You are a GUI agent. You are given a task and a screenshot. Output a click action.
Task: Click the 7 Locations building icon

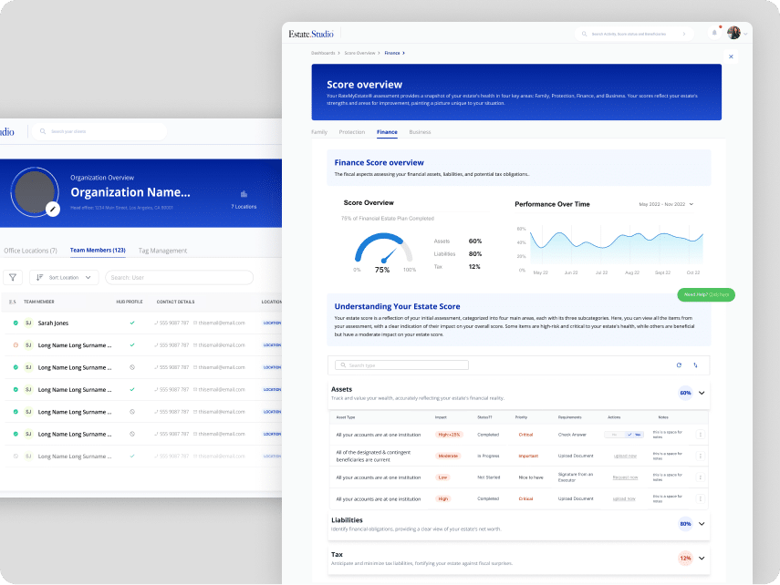click(244, 194)
